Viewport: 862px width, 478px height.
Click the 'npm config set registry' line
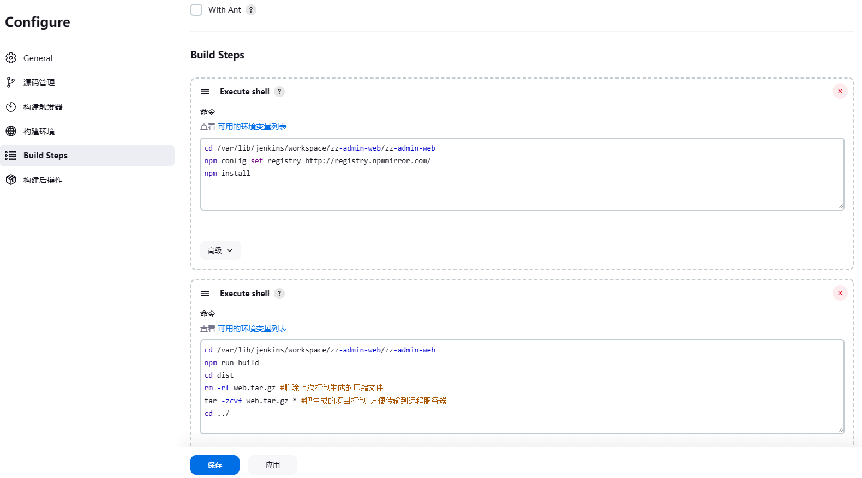click(x=318, y=161)
